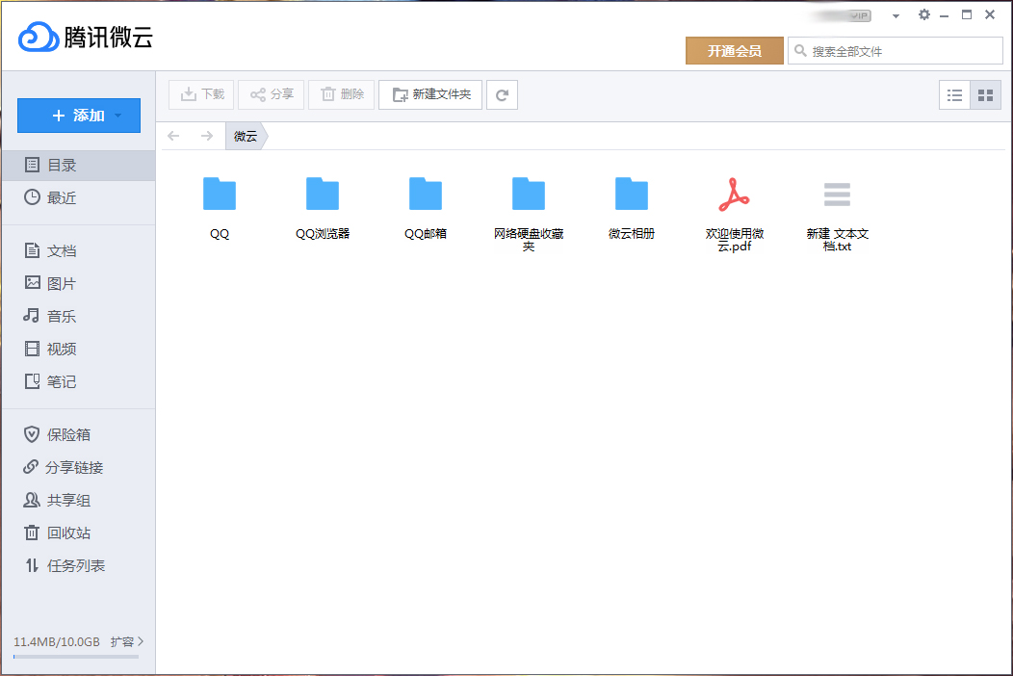Open the 笔记 (Notes) section
The height and width of the screenshot is (676, 1013).
(60, 381)
